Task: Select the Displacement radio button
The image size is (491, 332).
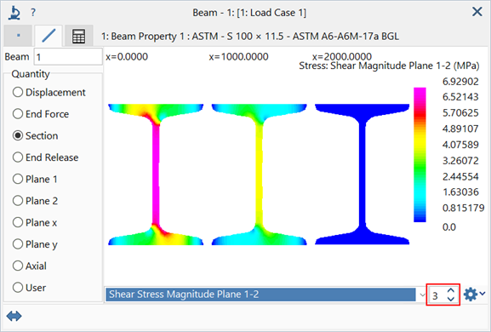Action: click(49, 93)
